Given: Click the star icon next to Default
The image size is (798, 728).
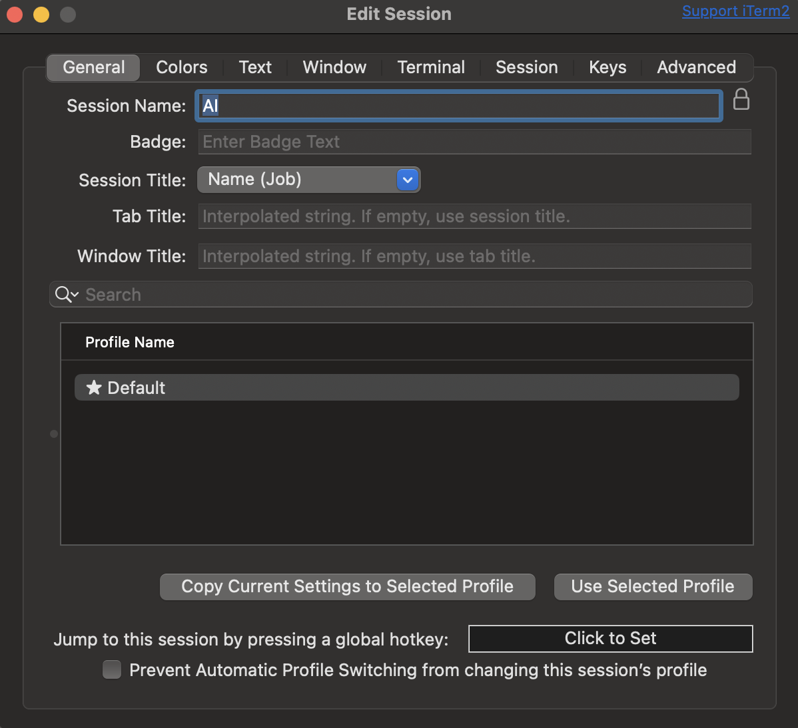Looking at the screenshot, I should point(94,387).
